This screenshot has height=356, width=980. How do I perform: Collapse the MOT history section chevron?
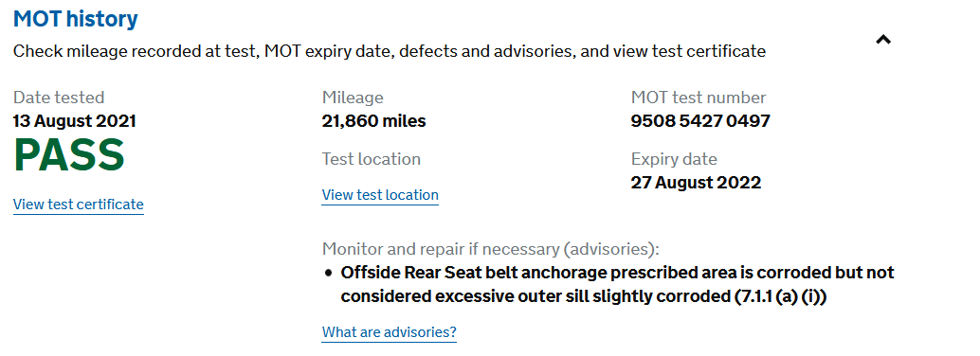882,40
